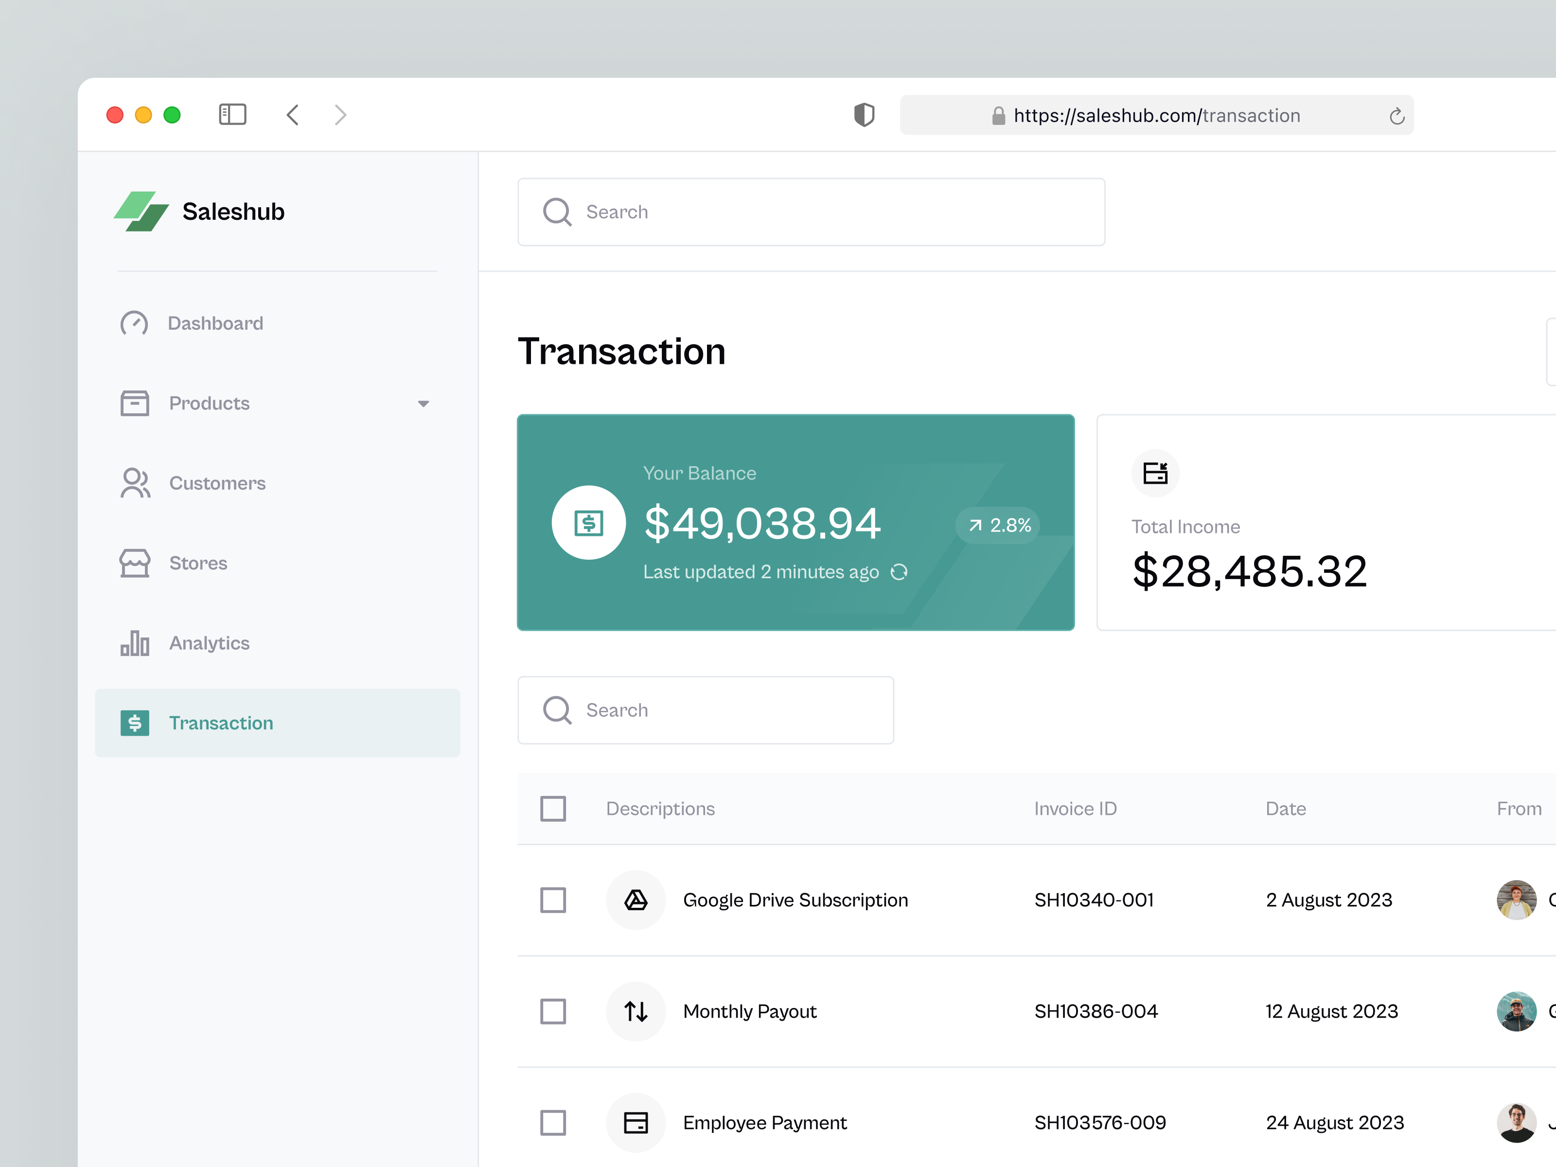Click the Dashboard speedometer icon

134,323
